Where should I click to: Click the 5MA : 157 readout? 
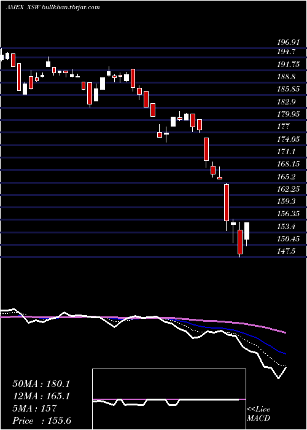pyautogui.click(x=34, y=408)
